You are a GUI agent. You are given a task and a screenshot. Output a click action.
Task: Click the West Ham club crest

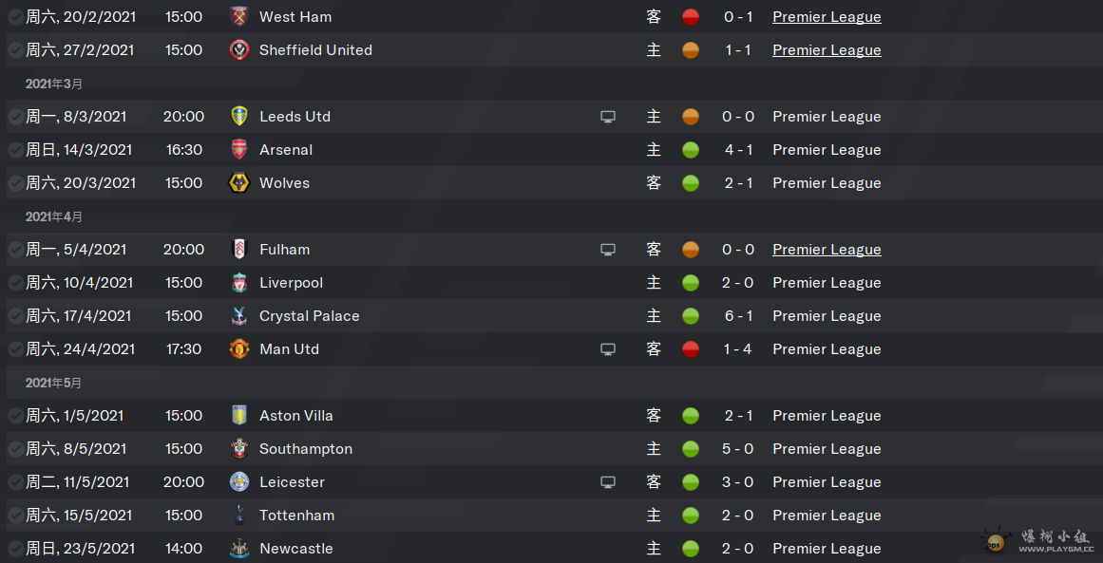[239, 17]
